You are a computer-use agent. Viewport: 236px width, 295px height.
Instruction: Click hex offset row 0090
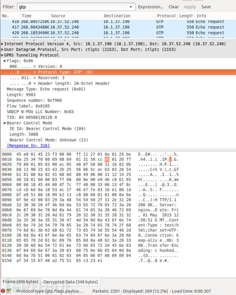point(7,200)
